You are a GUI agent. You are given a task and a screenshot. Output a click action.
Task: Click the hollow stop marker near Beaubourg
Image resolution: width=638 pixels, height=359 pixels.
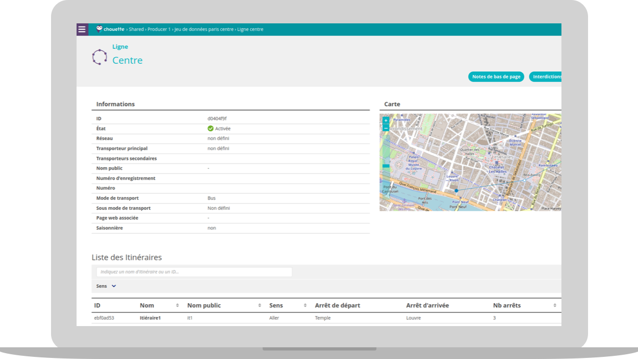pyautogui.click(x=524, y=181)
